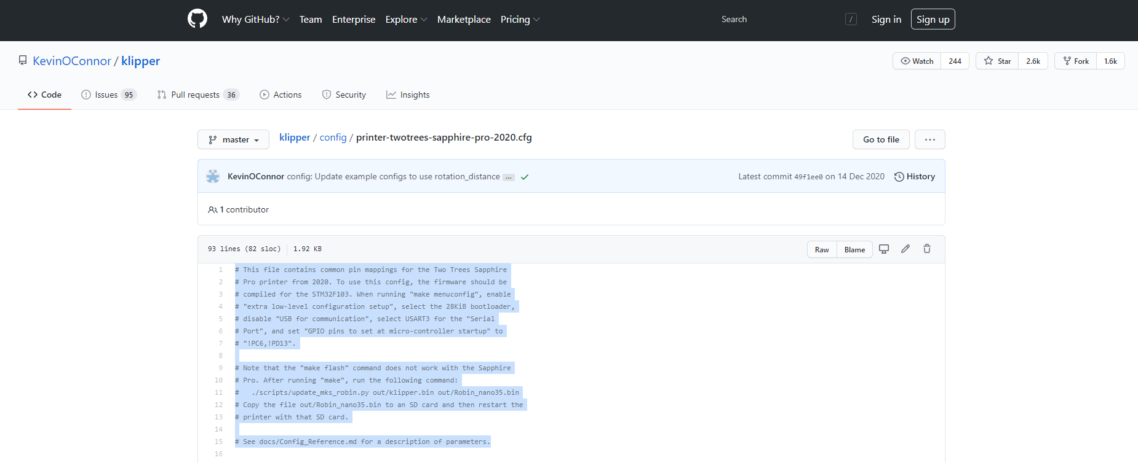Click KevinOConnor's avatar in commit bar
Viewport: 1138px width, 463px height.
(x=213, y=176)
